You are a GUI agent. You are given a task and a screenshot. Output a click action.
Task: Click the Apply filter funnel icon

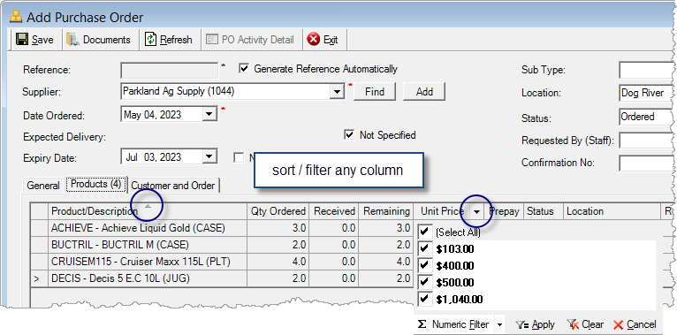(x=523, y=324)
